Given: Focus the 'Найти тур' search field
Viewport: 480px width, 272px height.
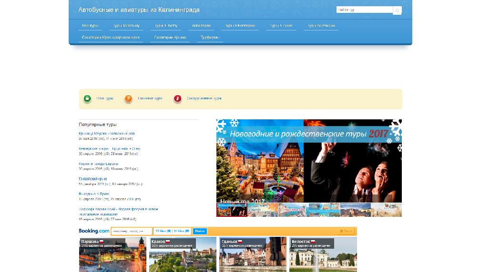Looking at the screenshot, I should pyautogui.click(x=364, y=10).
